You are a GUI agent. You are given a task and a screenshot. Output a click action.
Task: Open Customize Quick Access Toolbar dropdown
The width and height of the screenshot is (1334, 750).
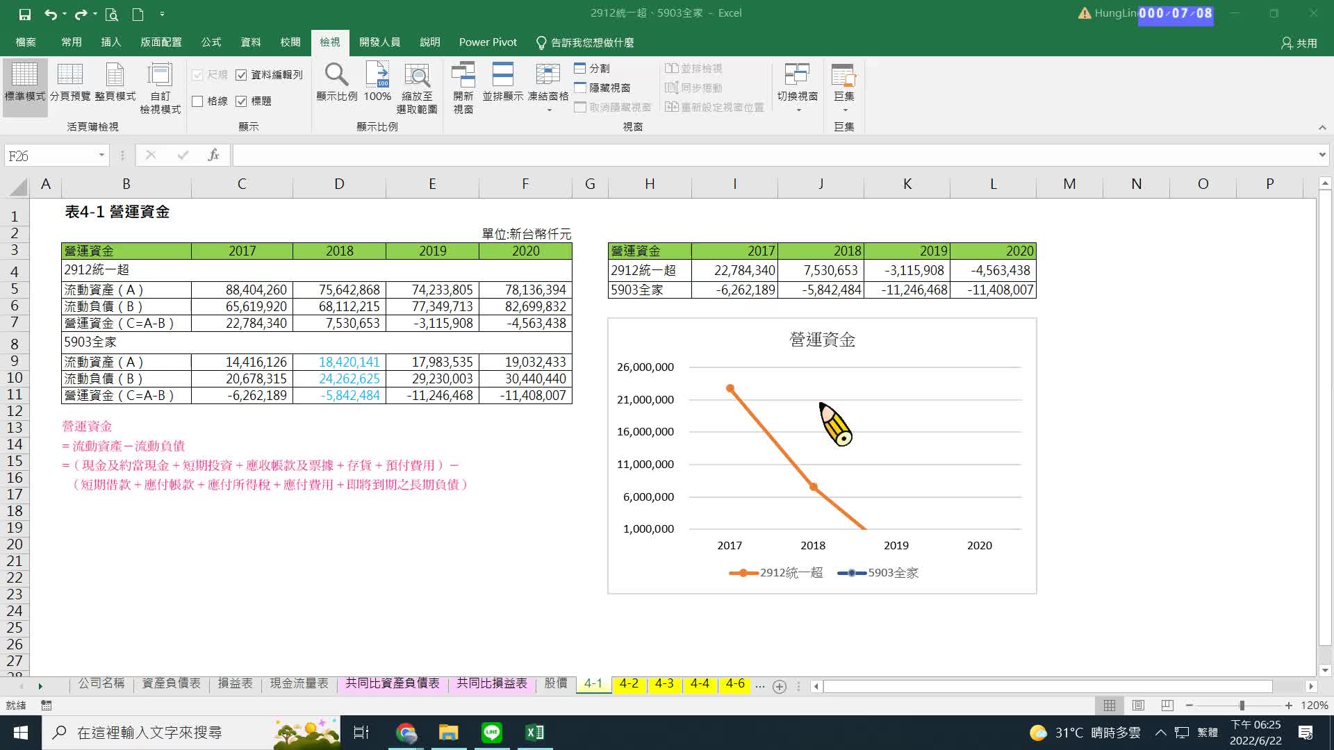[162, 14]
